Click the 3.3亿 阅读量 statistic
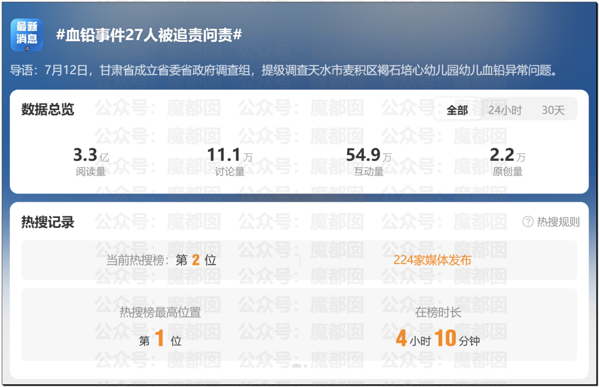The height and width of the screenshot is (387, 599). (91, 161)
